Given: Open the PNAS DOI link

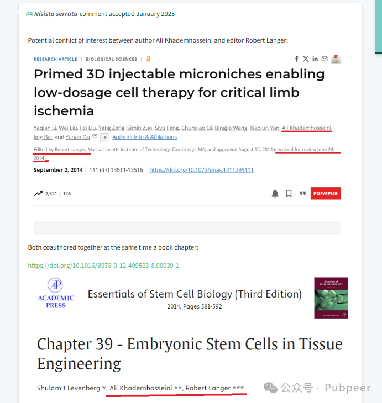Looking at the screenshot, I should click(202, 170).
